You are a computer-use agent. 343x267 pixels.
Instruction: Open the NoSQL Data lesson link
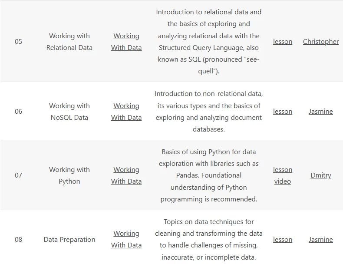[x=282, y=112]
